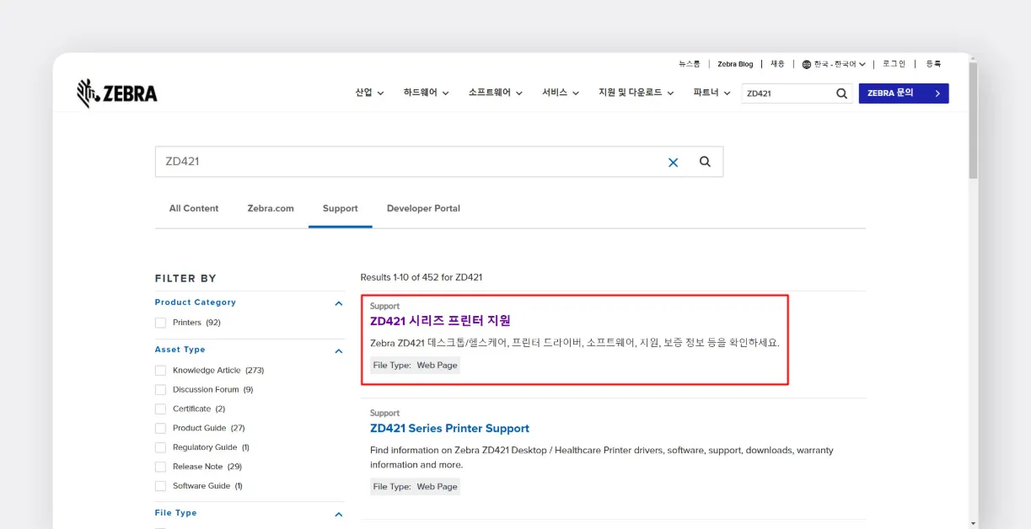Click header search magnifier icon
The height and width of the screenshot is (529, 1031).
point(841,94)
